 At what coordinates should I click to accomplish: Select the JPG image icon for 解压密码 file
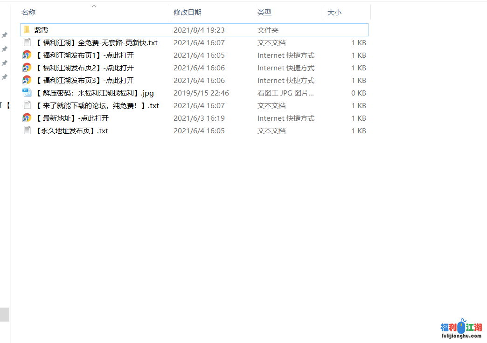27,93
